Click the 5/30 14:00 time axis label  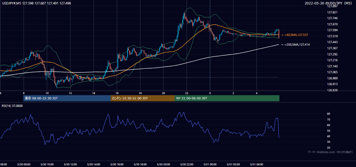pos(93,164)
